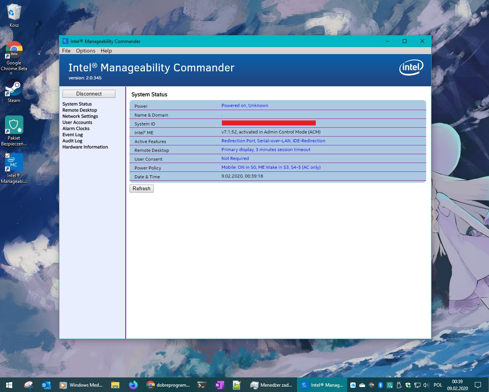Open Network Settings in the sidebar
Image resolution: width=489 pixels, height=392 pixels.
[80, 116]
